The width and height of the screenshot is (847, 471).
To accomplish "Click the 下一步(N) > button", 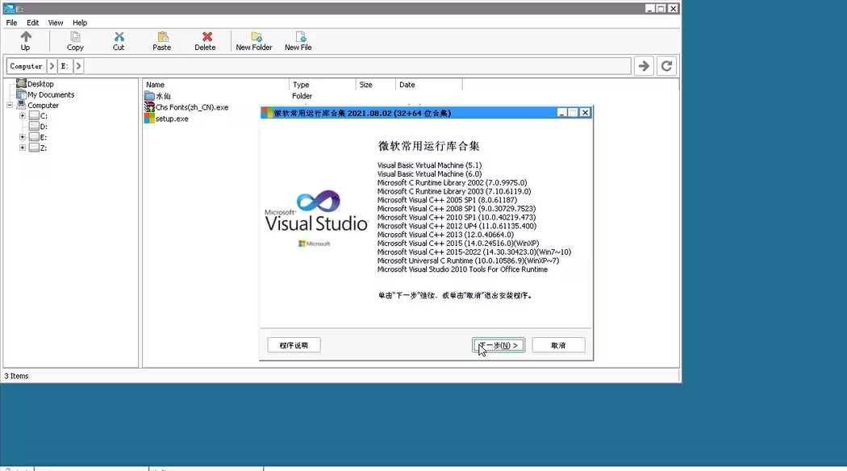I will (499, 345).
